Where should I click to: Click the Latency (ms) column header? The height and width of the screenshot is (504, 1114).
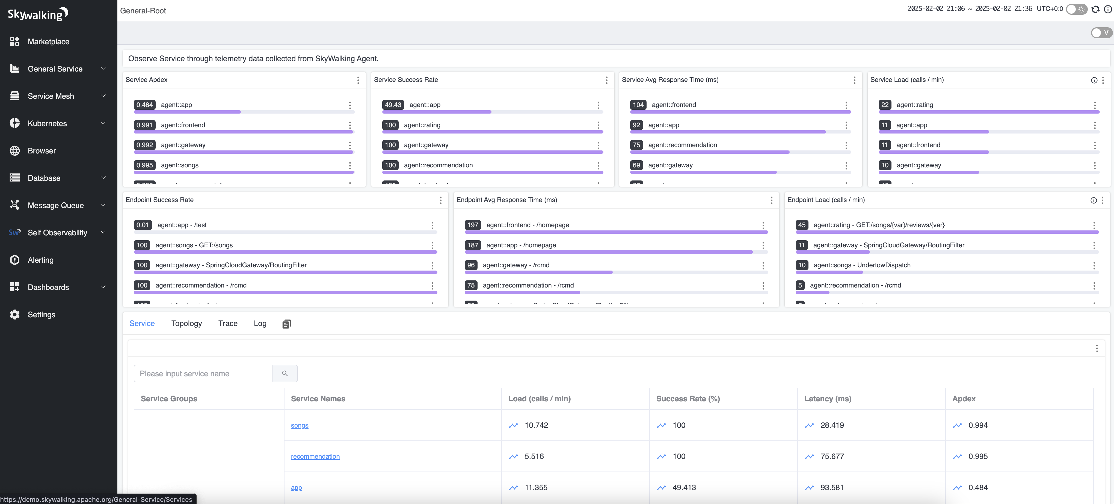[828, 399]
